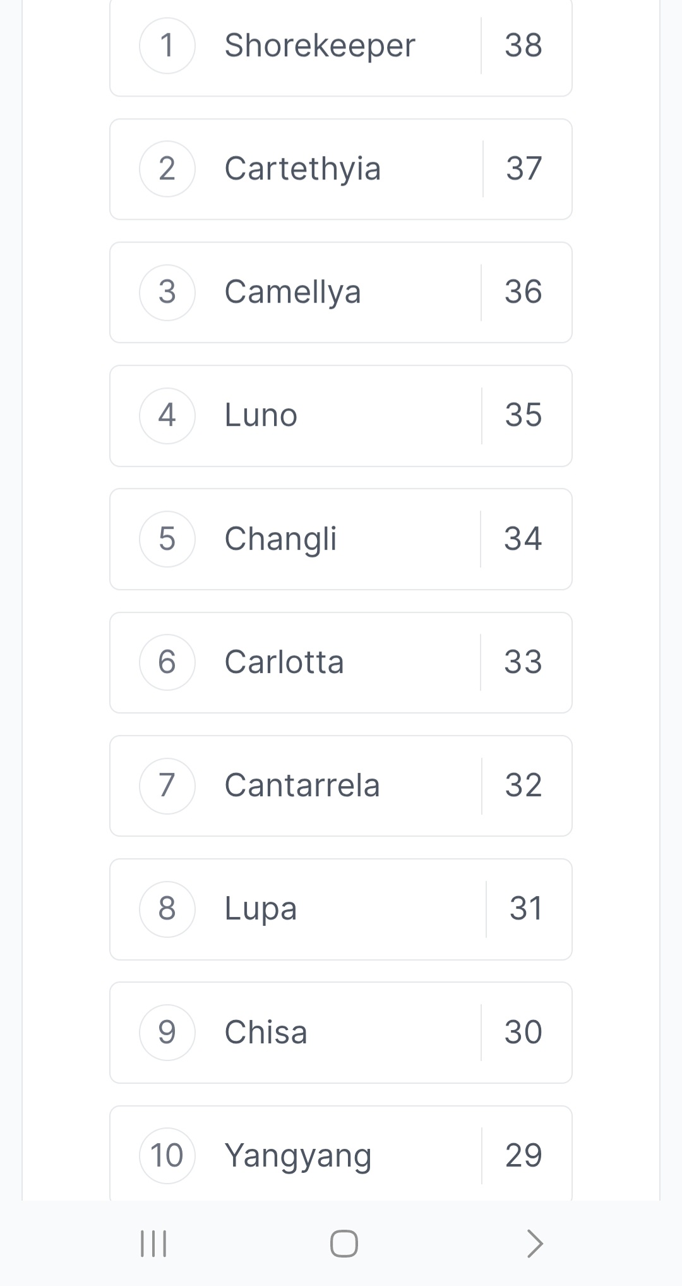Image resolution: width=682 pixels, height=1286 pixels.
Task: Tap the Android recent apps icon
Action: click(153, 1243)
